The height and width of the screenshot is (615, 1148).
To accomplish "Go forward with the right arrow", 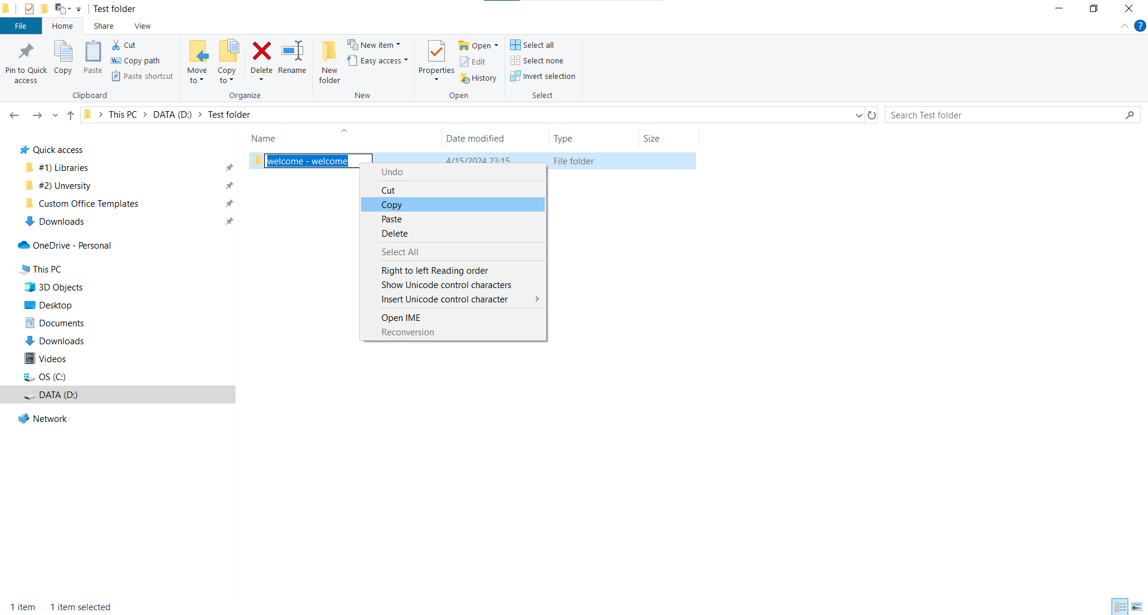I will pos(37,115).
